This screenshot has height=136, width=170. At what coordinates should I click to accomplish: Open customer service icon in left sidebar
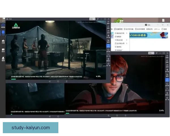pos(3,59)
